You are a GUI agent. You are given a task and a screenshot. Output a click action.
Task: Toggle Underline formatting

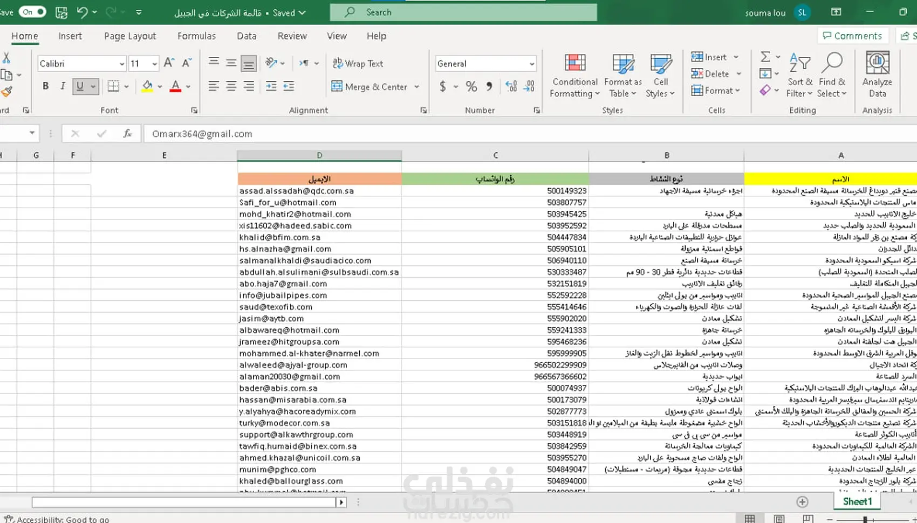tap(80, 86)
